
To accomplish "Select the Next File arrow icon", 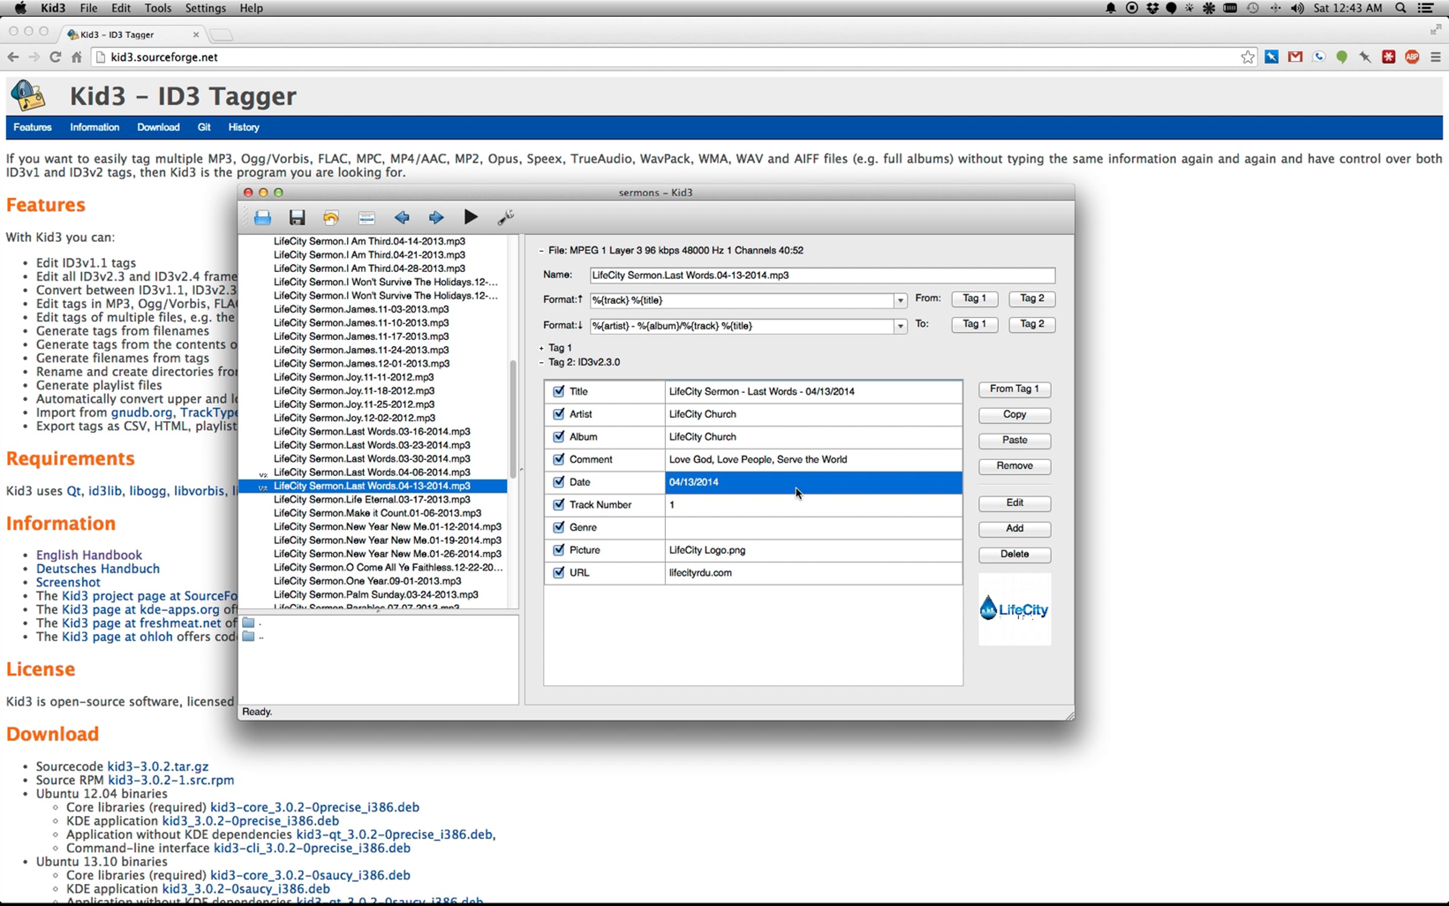I will [436, 217].
